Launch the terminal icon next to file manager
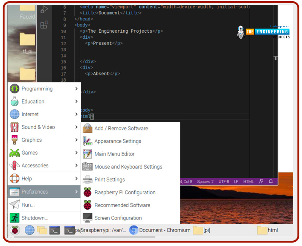The height and width of the screenshot is (246, 302). (55, 230)
